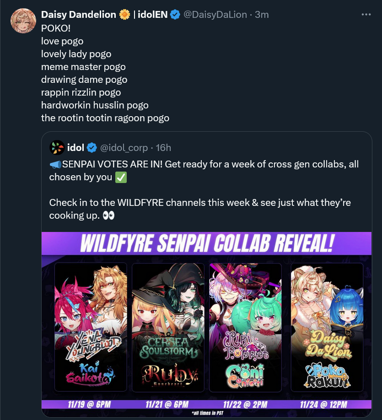The image size is (382, 420).
Task: Click the Daisy Dandelion display name
Action: pos(79,15)
